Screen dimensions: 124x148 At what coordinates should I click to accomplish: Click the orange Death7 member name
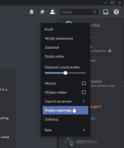tap(96, 107)
